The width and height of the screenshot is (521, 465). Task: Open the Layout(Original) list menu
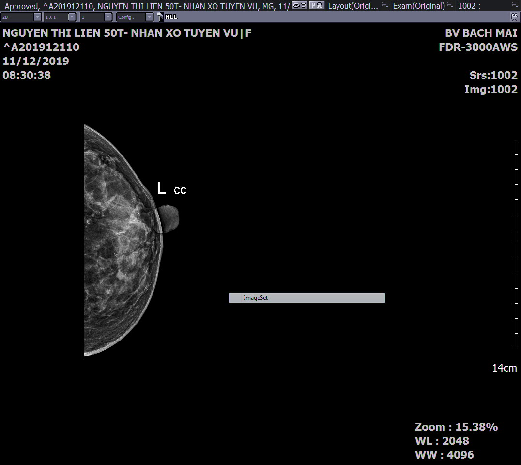point(385,6)
